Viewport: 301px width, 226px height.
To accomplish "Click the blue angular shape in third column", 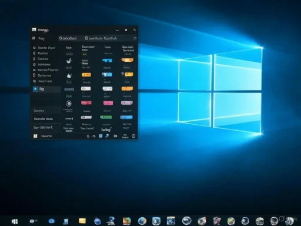I will pyautogui.click(x=107, y=61).
